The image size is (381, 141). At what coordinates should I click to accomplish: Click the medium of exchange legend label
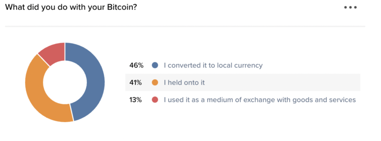(260, 100)
